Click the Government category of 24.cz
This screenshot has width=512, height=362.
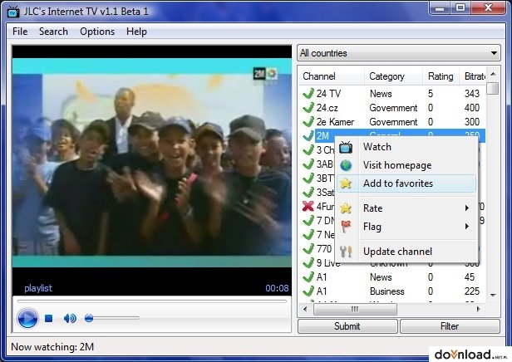393,108
